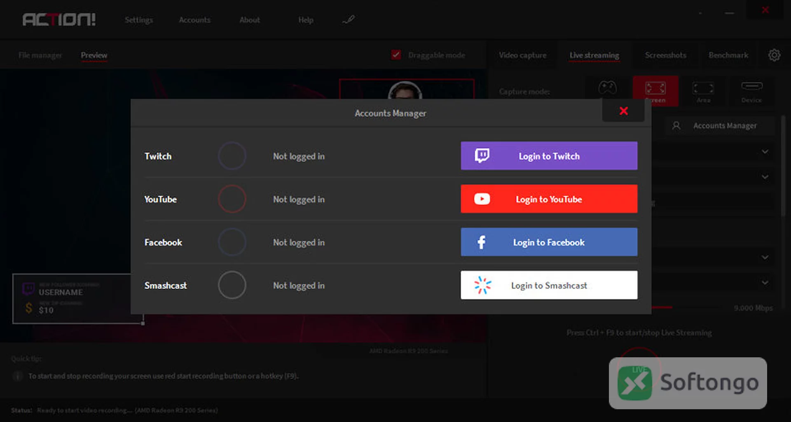Screen dimensions: 791x422
Task: Switch to Video capture tab
Action: click(522, 55)
